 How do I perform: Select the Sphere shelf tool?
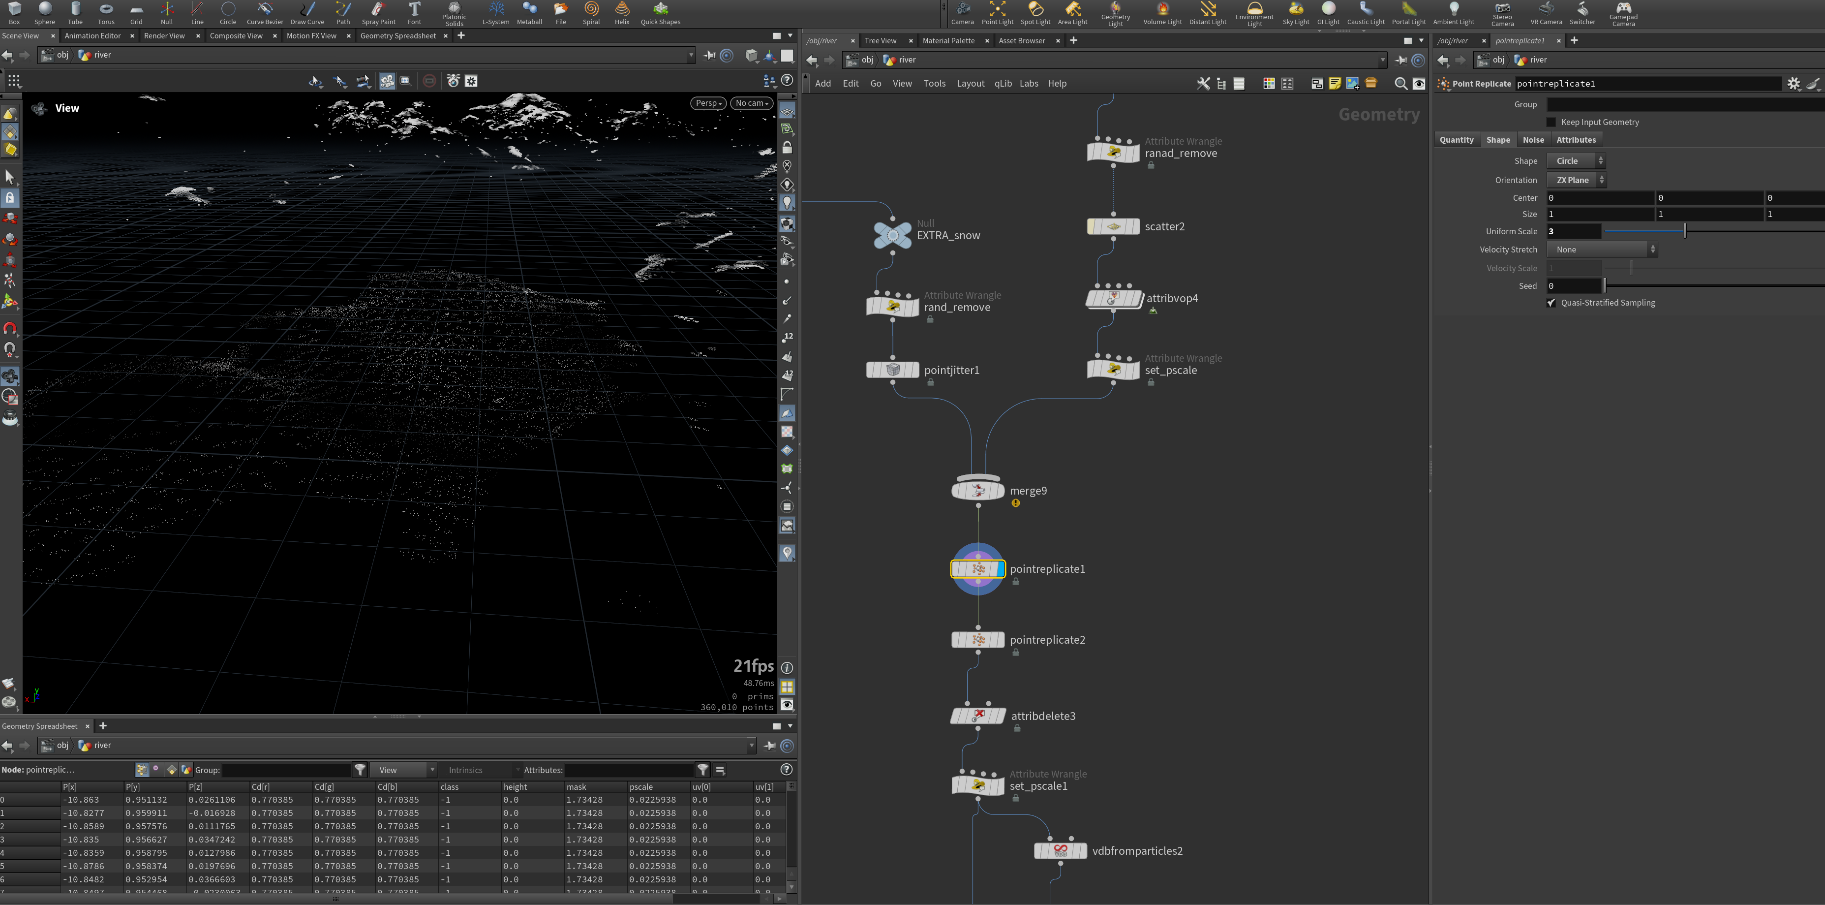click(x=45, y=13)
